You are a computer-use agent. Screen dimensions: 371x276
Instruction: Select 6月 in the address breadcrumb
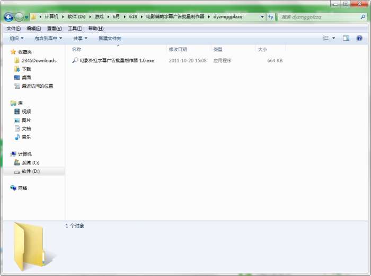(x=116, y=16)
